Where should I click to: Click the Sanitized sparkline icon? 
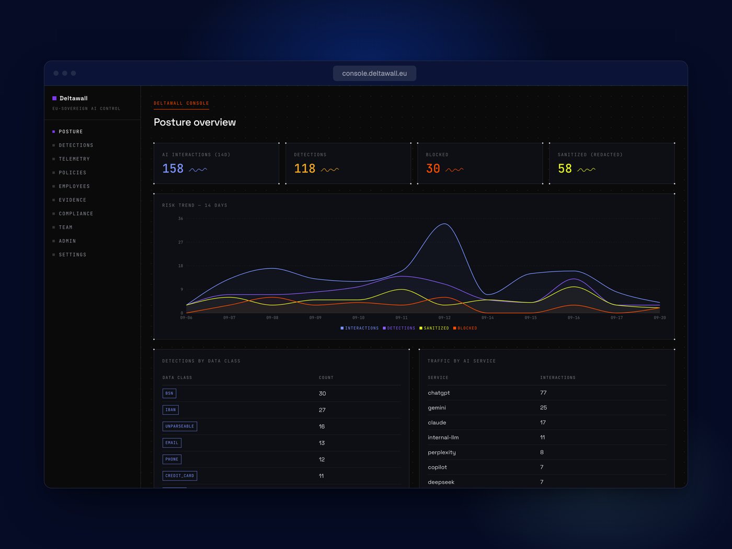[586, 169]
